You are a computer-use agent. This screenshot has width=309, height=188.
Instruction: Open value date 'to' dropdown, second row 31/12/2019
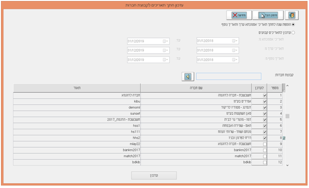tap(165, 50)
